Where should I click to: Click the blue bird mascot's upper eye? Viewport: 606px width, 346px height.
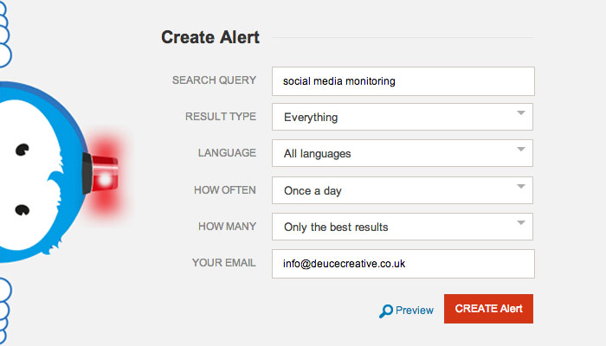[x=22, y=150]
